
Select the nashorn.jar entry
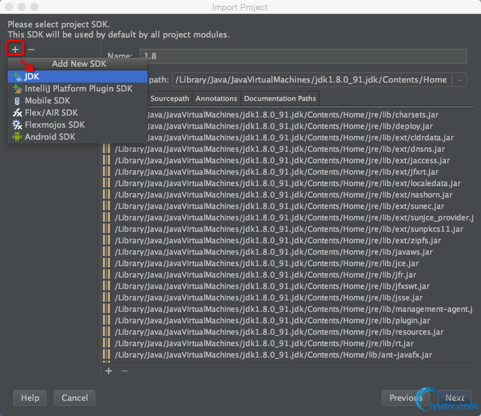pos(288,195)
